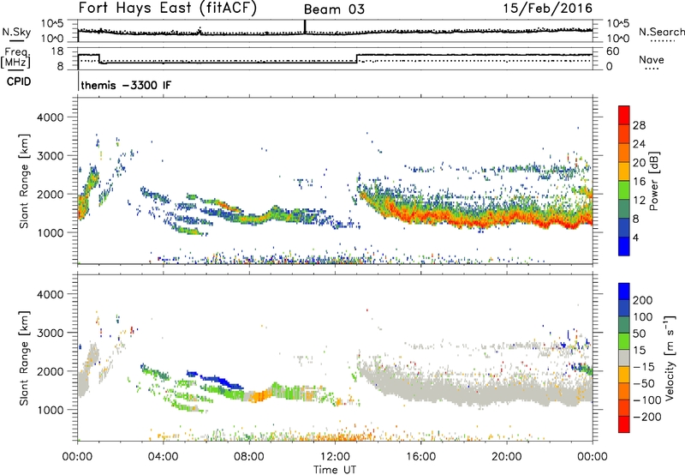Click the "themis -3300 IF" mode text

pos(126,85)
